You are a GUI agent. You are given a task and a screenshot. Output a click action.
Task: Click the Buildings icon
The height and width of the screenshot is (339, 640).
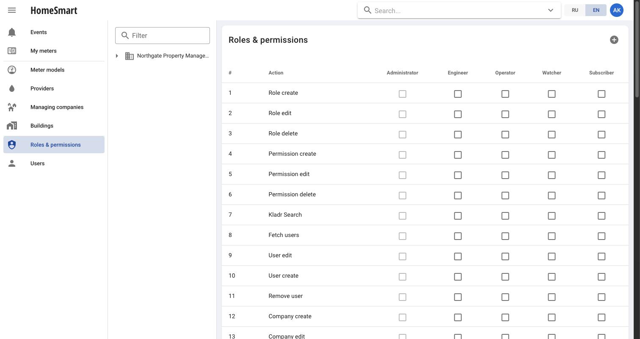tap(12, 126)
